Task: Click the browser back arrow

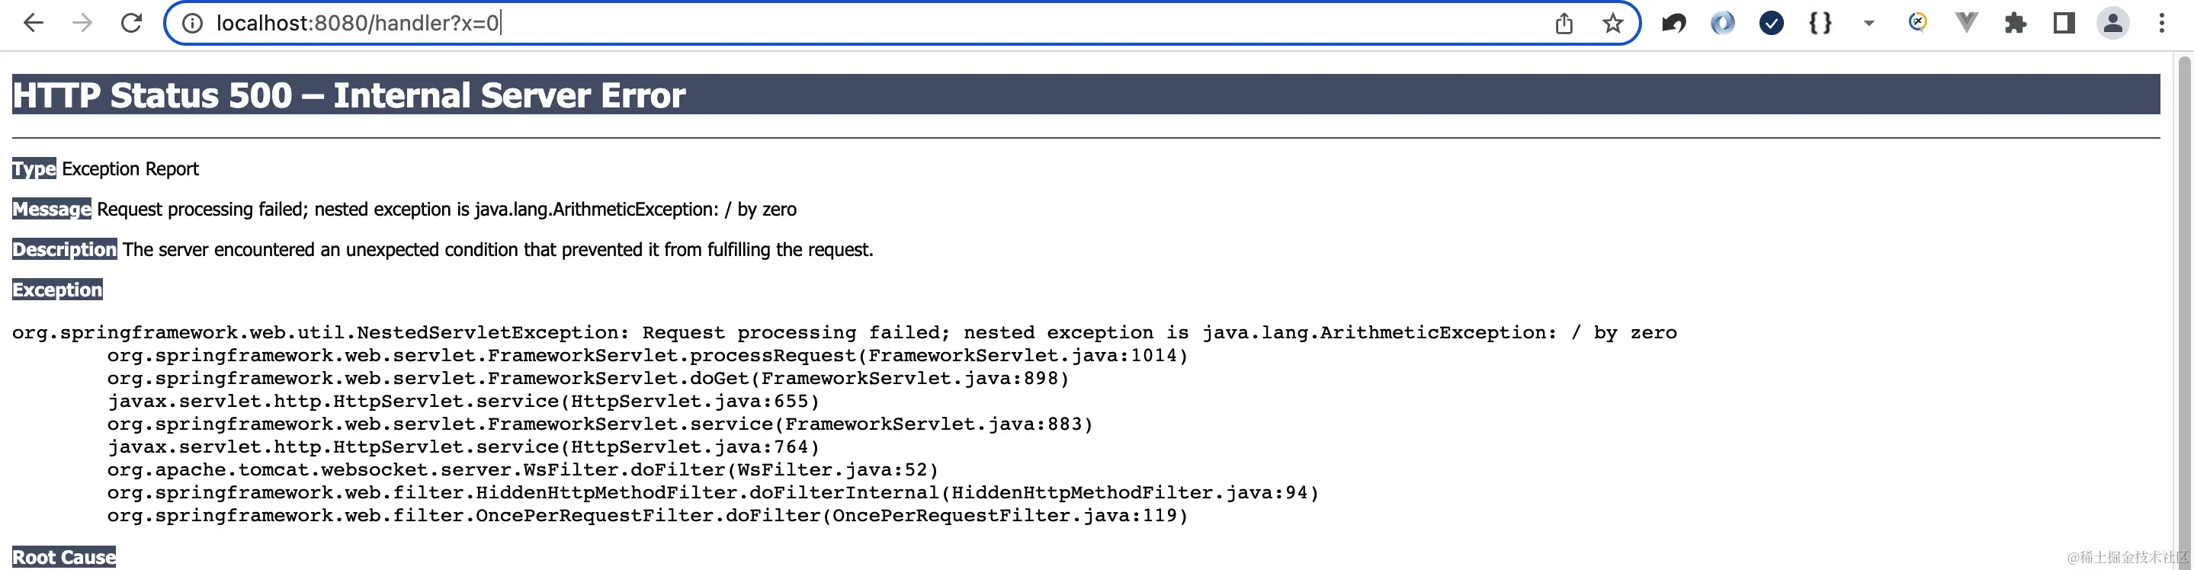Action: point(34,23)
